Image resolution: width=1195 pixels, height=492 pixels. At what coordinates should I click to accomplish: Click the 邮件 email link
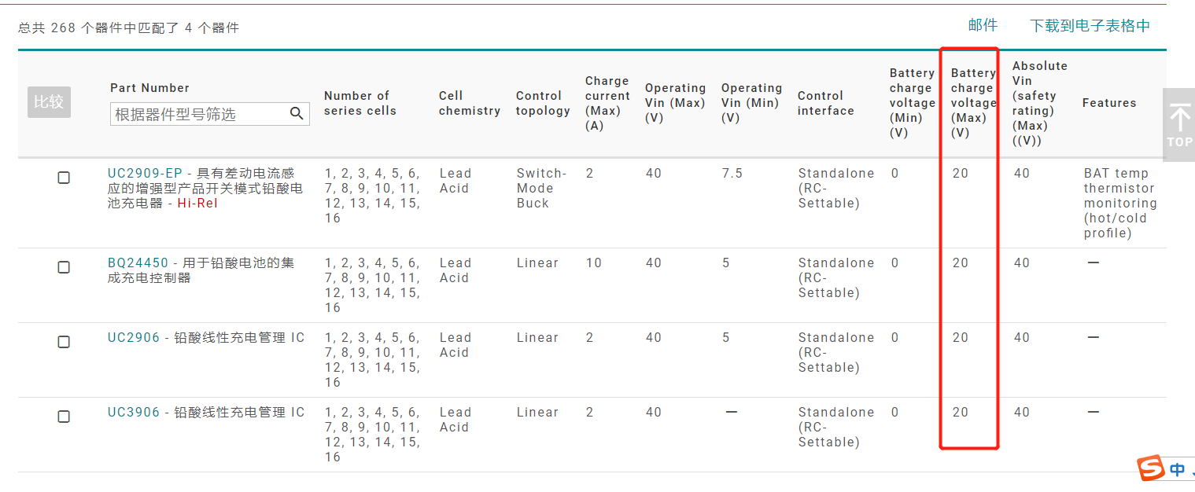983,26
